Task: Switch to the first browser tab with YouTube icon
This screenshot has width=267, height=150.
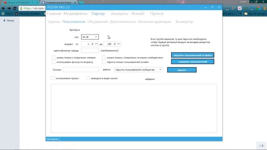Action: click(21, 2)
